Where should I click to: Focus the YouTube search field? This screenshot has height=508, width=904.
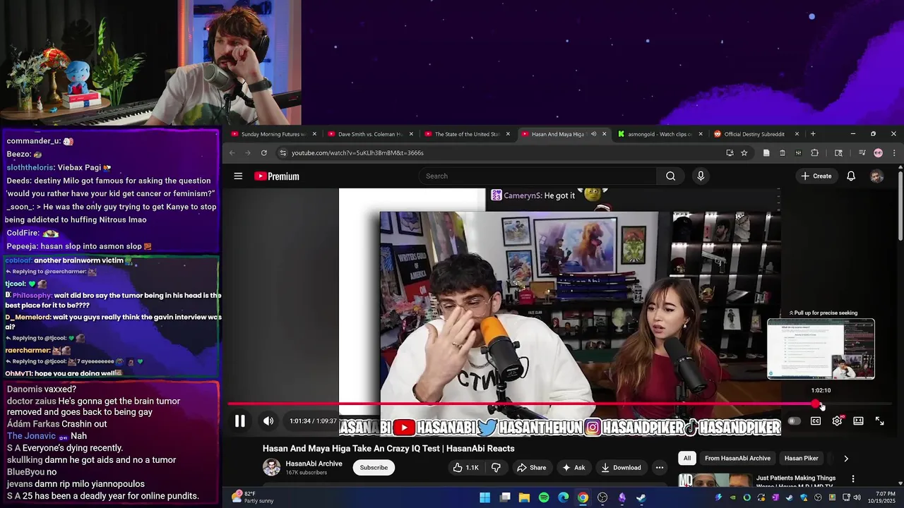(539, 176)
